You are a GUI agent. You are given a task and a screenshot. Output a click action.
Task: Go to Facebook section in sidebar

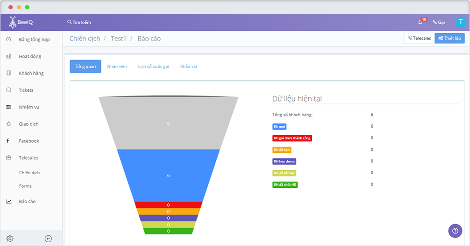[x=29, y=141]
